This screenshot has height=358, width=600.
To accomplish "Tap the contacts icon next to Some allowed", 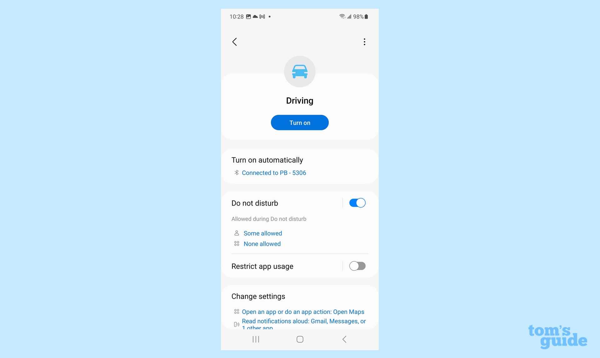I will click(x=237, y=233).
